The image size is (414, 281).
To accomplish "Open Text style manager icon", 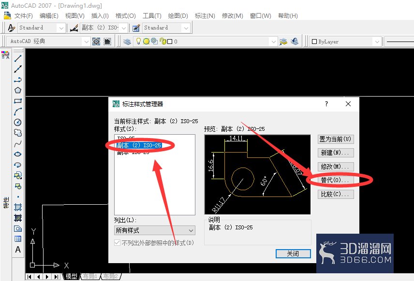I will click(11, 28).
